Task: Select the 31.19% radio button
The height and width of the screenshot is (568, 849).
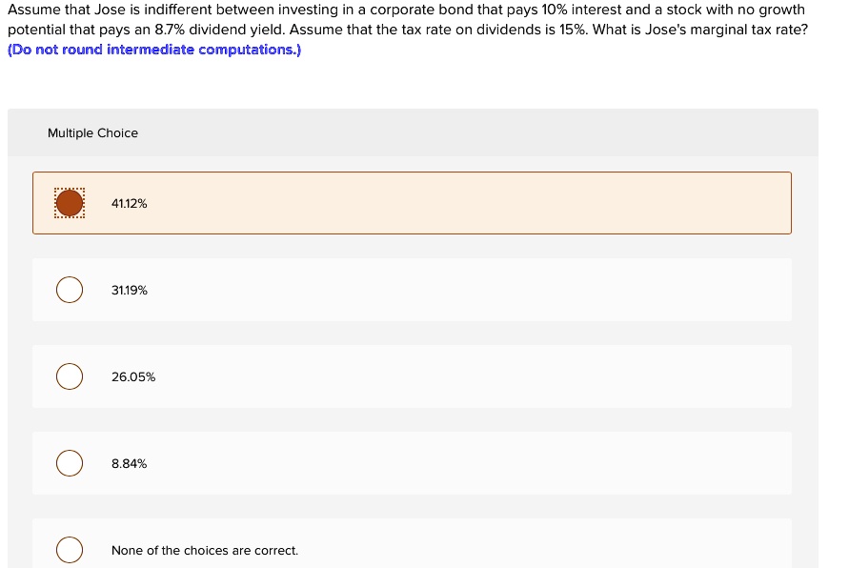Action: (70, 290)
